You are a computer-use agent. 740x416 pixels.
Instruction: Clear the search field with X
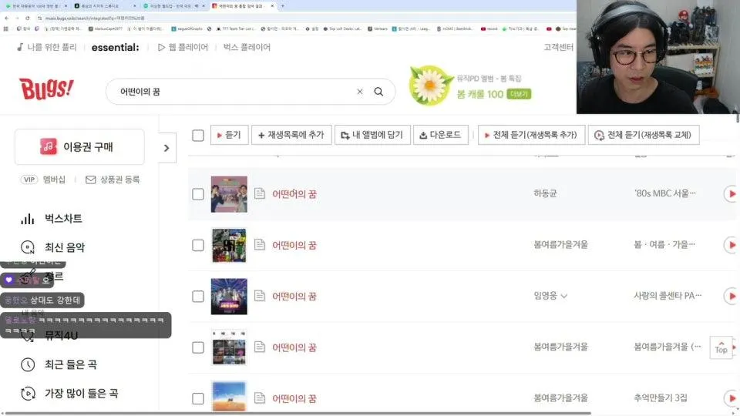[360, 92]
